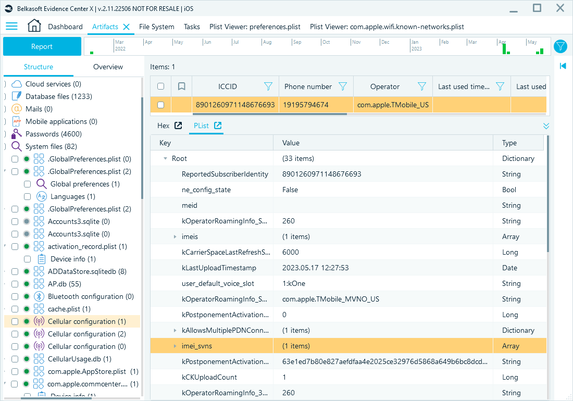573x401 pixels.
Task: Switch to the File System tab
Action: click(156, 27)
